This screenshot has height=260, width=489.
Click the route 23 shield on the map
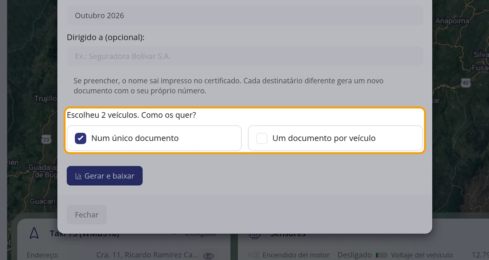coord(46,140)
